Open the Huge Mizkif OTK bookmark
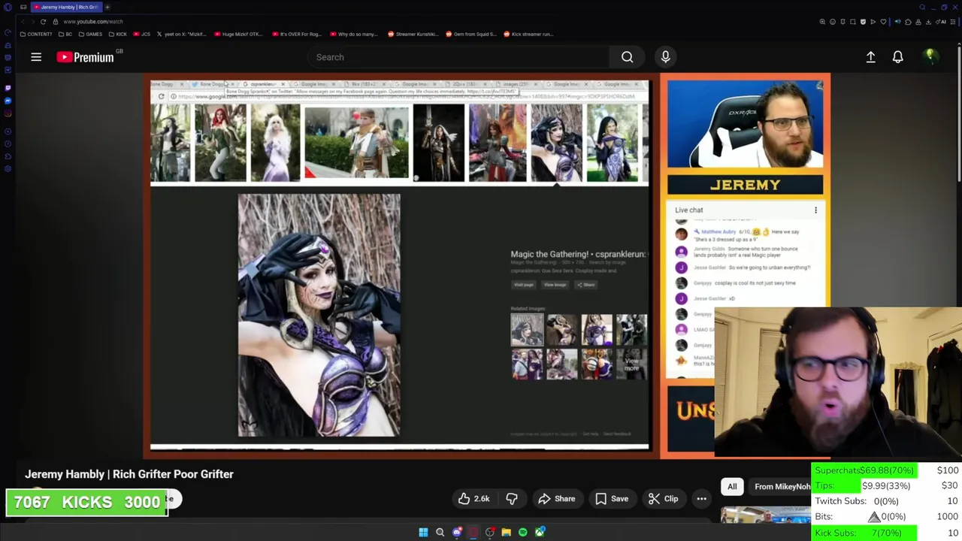The height and width of the screenshot is (541, 962). point(238,34)
